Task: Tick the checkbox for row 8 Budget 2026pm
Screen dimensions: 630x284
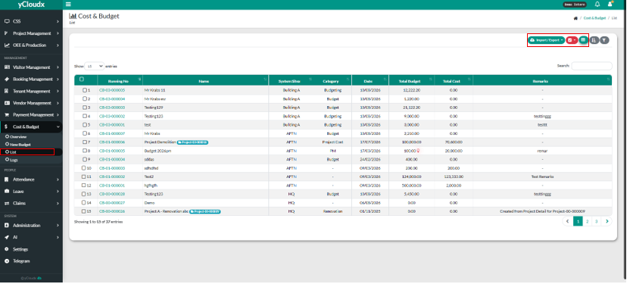Action: click(84, 151)
